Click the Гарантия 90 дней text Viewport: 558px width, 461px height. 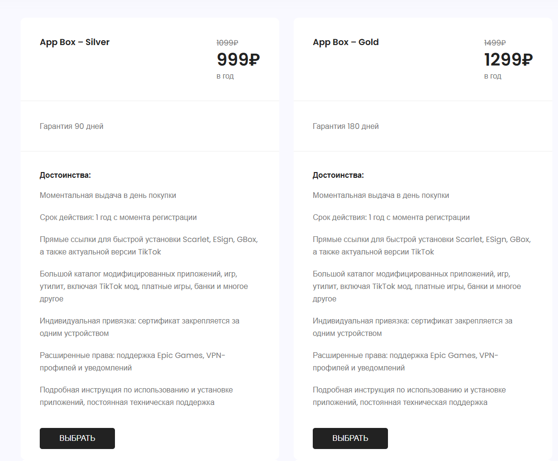click(x=71, y=127)
